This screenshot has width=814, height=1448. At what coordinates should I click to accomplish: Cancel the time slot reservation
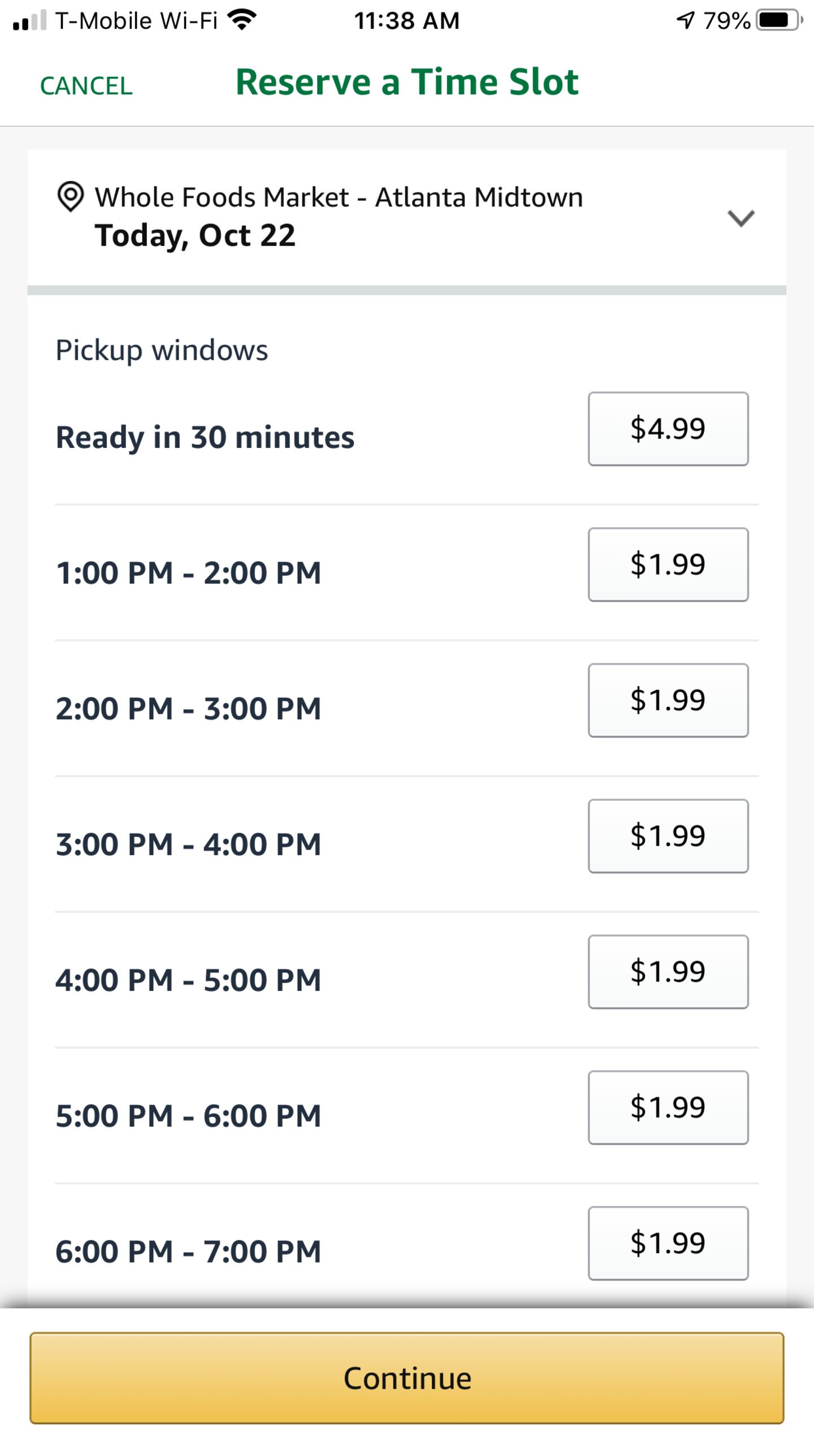pos(86,86)
